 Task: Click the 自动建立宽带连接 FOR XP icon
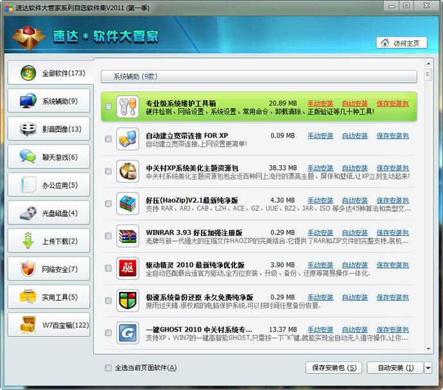127,139
